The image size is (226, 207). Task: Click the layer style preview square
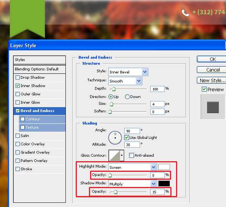click(213, 107)
